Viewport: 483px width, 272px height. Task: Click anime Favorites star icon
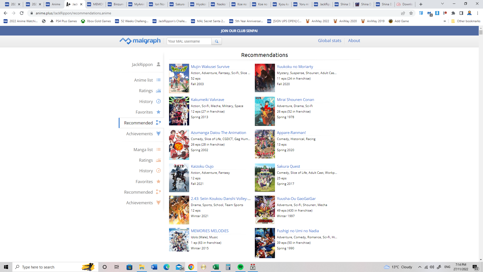158,112
